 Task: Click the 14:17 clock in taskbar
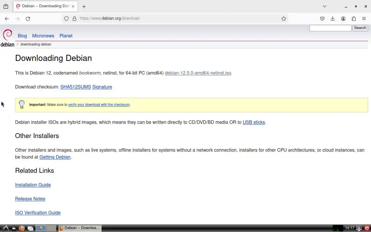point(350,228)
